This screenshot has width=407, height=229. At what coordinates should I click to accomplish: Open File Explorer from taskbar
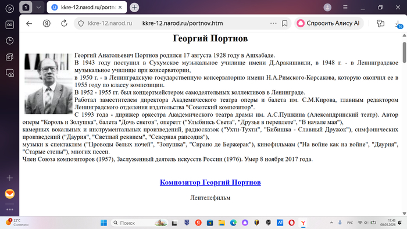pos(222,223)
